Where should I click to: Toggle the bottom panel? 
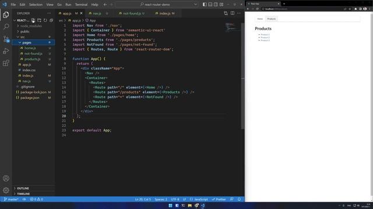coord(210,5)
